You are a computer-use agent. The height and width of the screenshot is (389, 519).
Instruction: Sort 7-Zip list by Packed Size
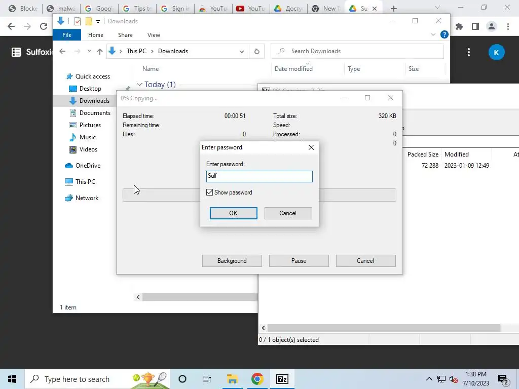(x=423, y=154)
